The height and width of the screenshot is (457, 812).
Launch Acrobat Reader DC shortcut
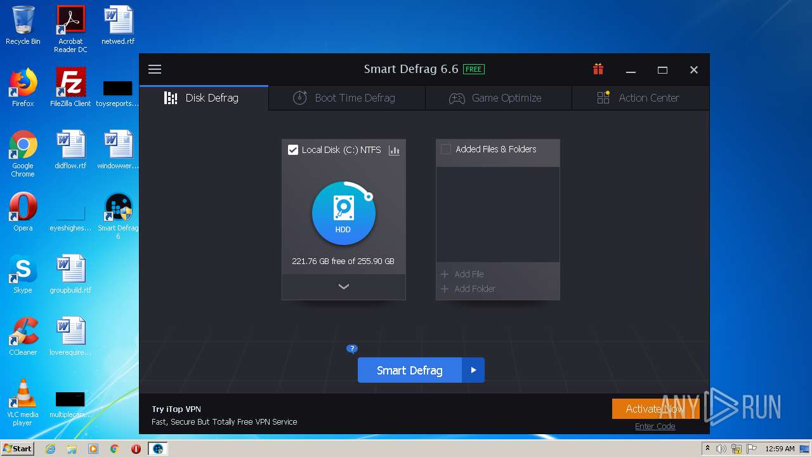pyautogui.click(x=70, y=29)
